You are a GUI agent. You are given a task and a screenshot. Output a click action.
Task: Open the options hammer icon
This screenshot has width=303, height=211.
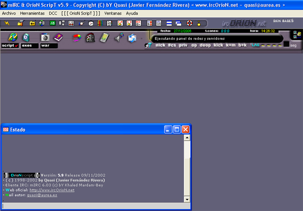click(x=20, y=23)
